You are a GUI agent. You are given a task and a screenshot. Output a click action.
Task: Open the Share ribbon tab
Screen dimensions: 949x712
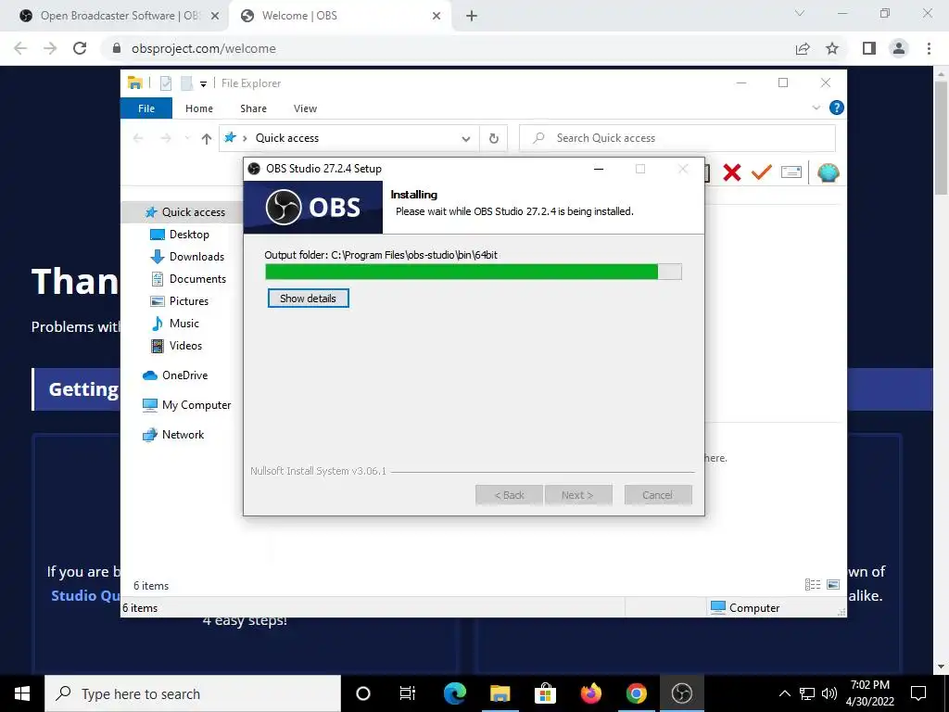pyautogui.click(x=253, y=108)
